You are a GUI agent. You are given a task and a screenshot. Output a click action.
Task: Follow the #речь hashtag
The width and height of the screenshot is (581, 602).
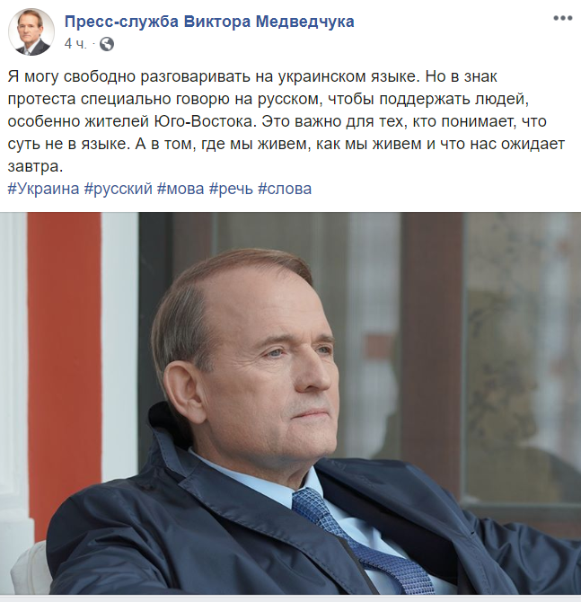click(231, 189)
